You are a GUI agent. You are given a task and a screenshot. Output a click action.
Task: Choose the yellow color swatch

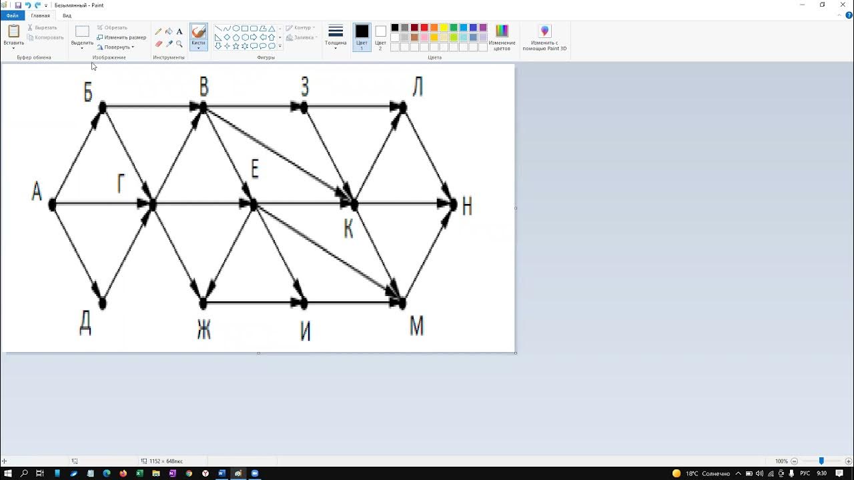pos(444,28)
